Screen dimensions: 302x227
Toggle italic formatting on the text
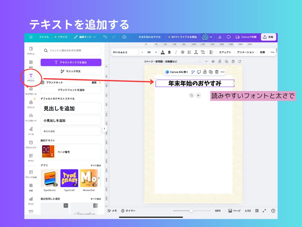click(x=176, y=52)
